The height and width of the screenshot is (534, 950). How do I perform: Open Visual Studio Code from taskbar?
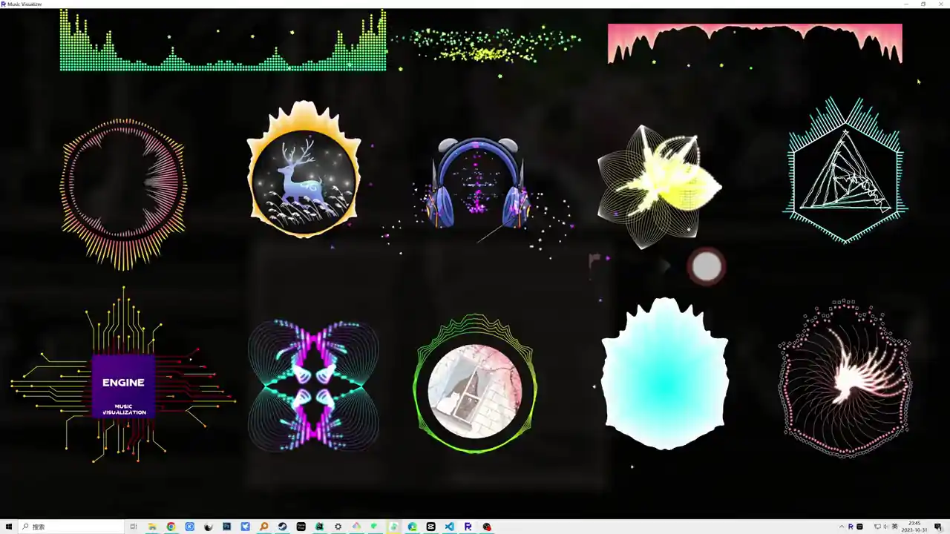click(x=449, y=527)
